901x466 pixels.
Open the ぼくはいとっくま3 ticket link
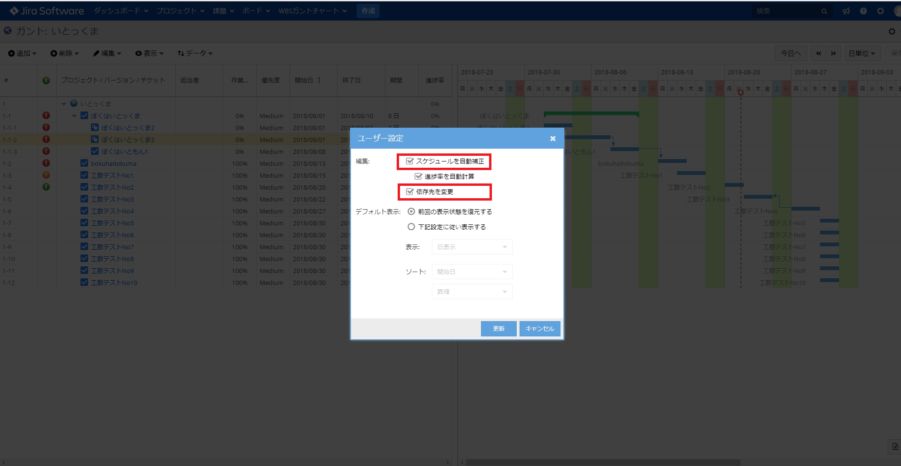128,140
